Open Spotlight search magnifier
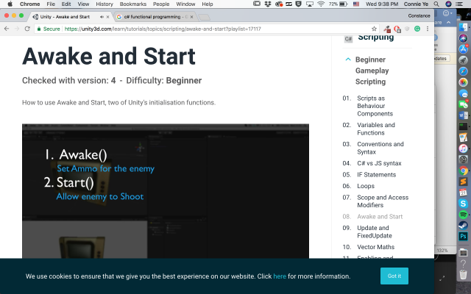471x294 pixels. 436,4
